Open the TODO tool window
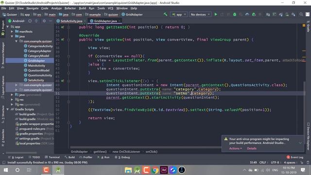This screenshot has height=175, width=311. coord(34,157)
